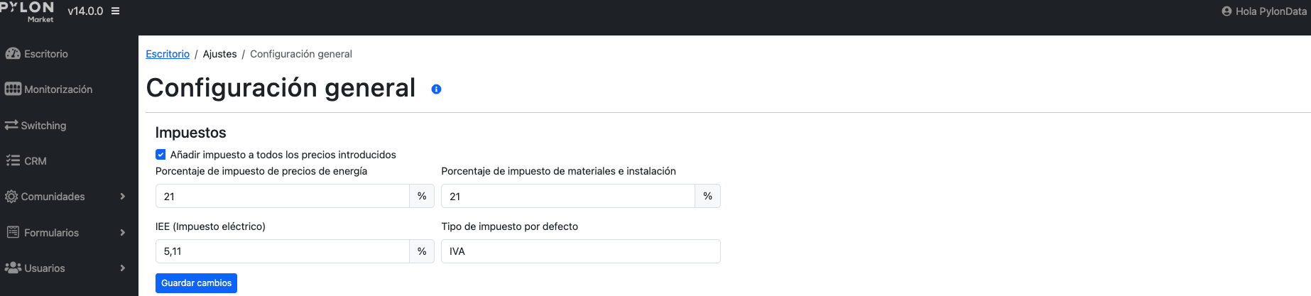
Task: Expand the Comunidades submenu chevron
Action: coord(123,197)
